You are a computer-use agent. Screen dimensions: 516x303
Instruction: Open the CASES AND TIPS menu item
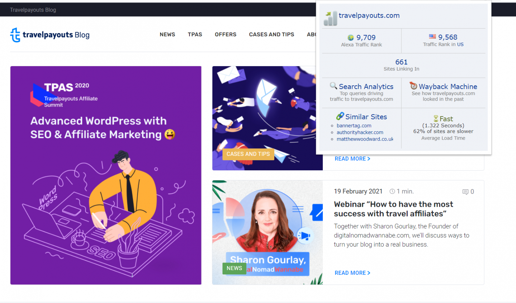pyautogui.click(x=271, y=34)
